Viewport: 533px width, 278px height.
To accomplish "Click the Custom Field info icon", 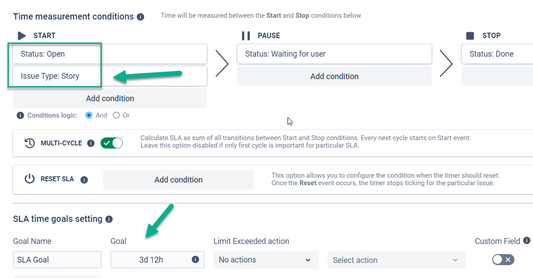I will 527,241.
